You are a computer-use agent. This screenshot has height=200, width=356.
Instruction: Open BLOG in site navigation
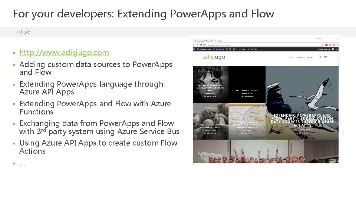(291, 57)
